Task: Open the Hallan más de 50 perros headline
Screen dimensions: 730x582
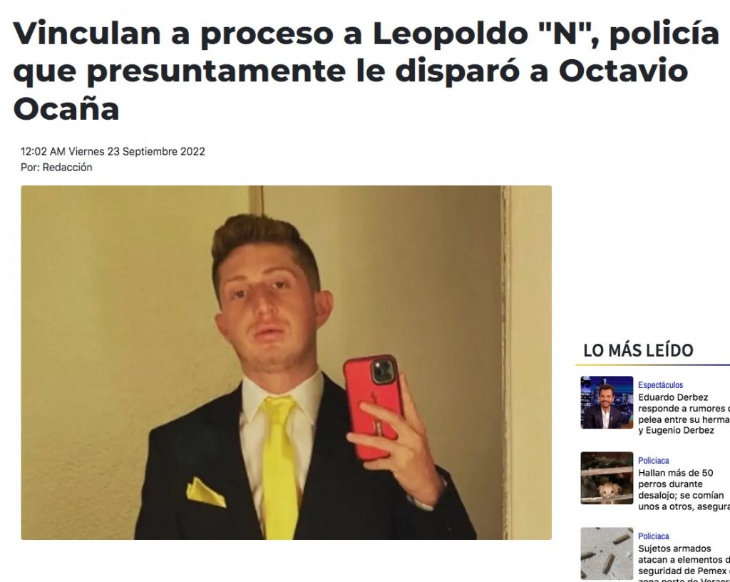Action: point(684,489)
